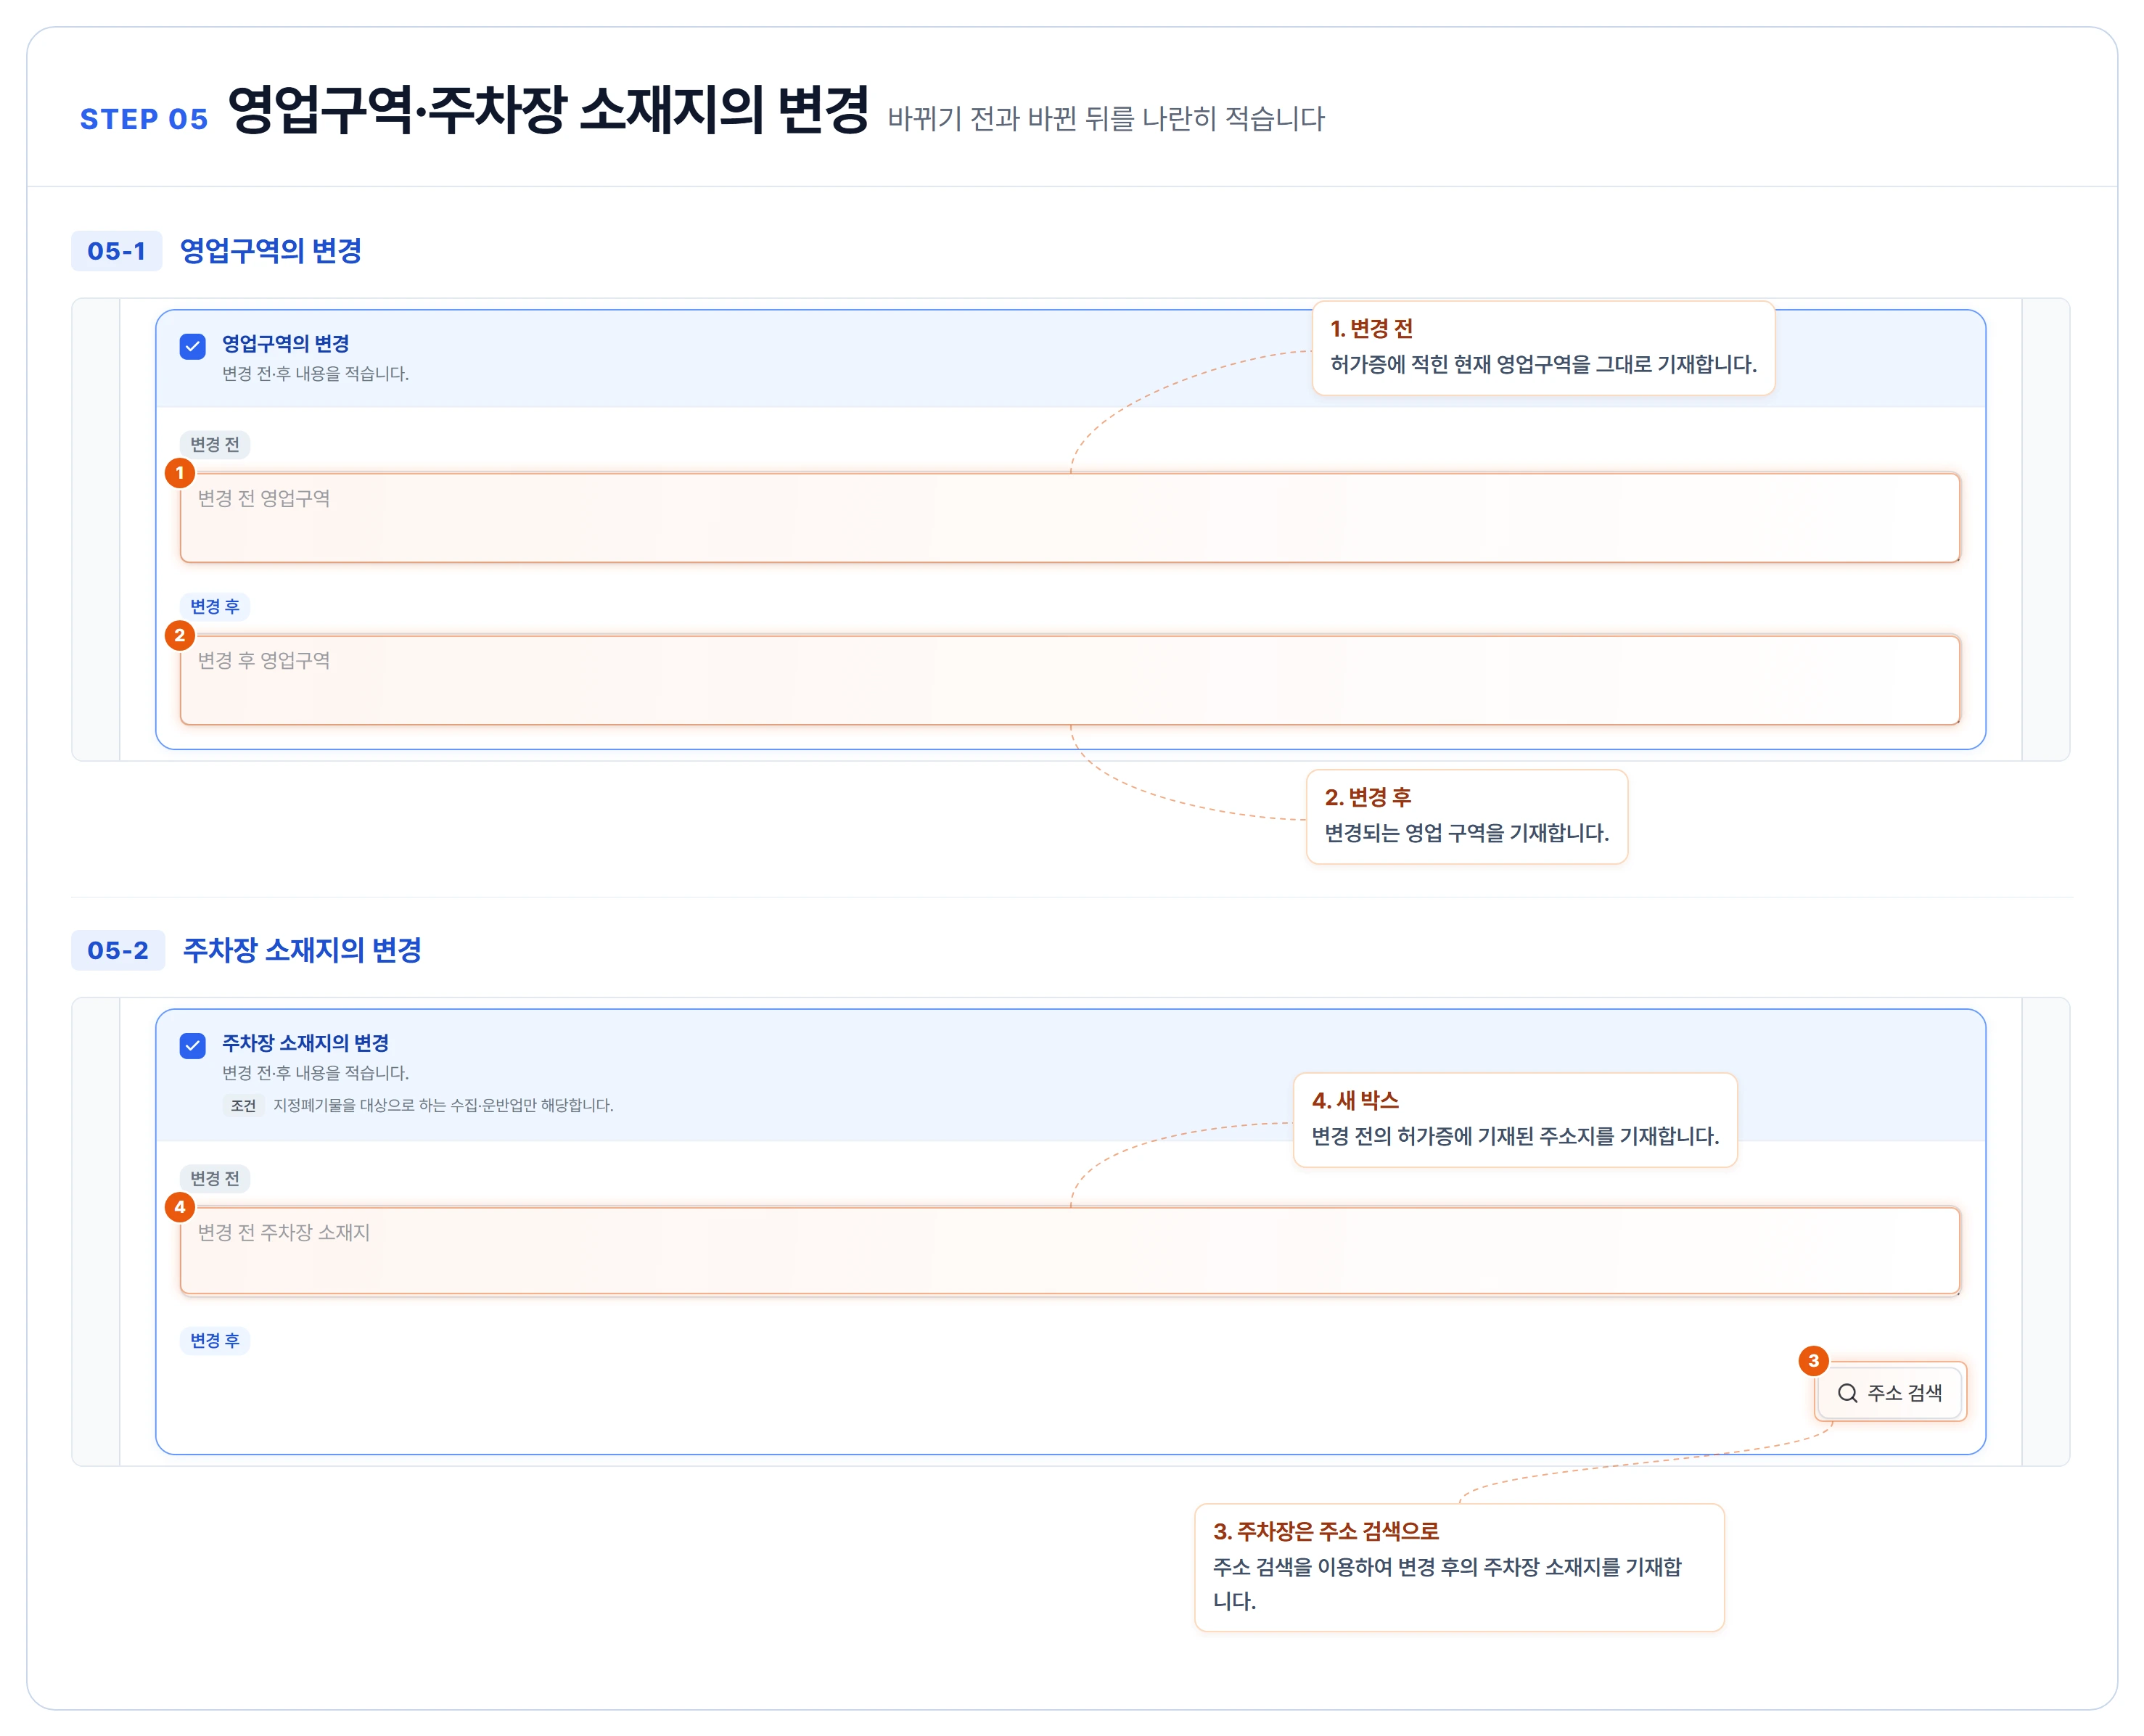Click the 변경 전 label in 주차장 section
Image resolution: width=2144 pixels, height=1736 pixels.
click(215, 1178)
